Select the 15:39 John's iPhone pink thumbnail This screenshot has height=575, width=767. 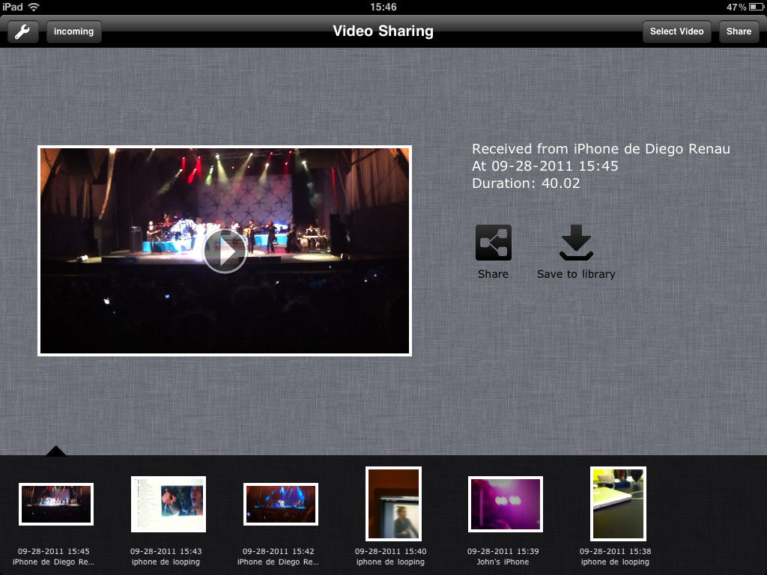(x=506, y=504)
